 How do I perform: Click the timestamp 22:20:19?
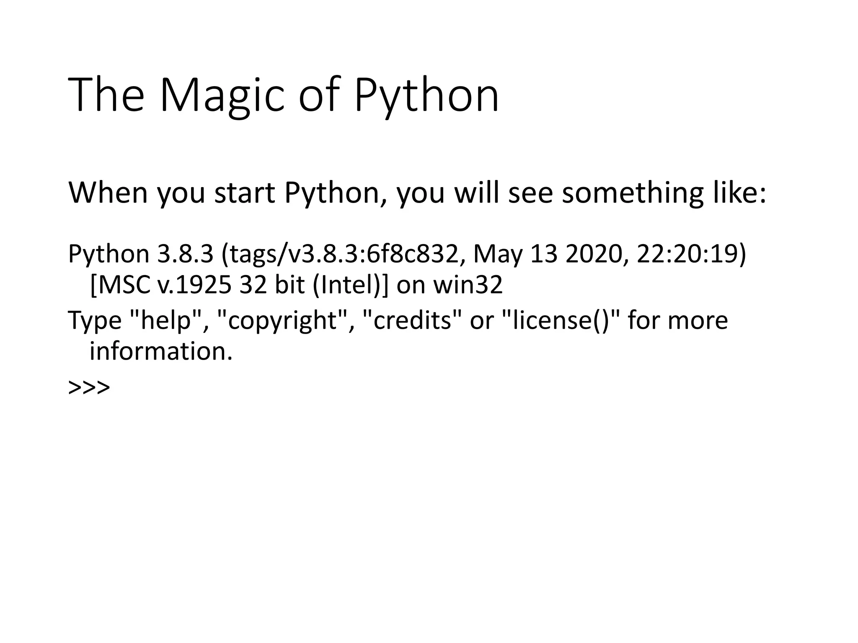tap(687, 254)
